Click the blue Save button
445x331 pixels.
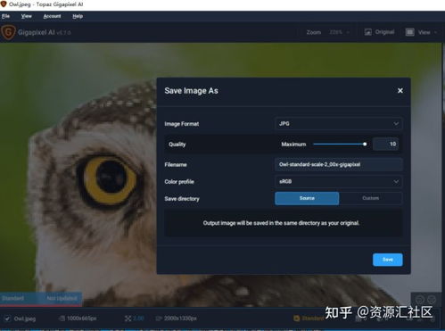click(x=388, y=260)
